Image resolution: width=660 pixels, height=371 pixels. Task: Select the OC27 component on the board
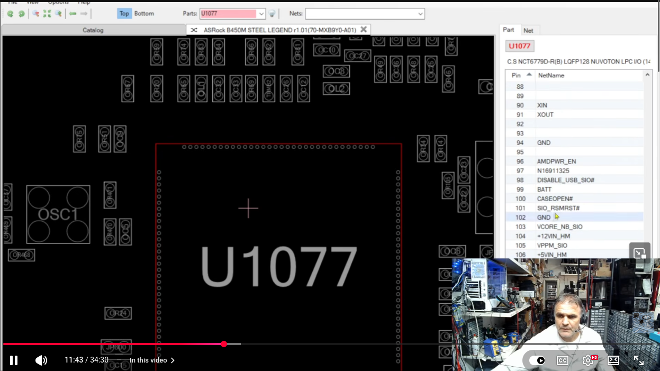[x=357, y=56]
